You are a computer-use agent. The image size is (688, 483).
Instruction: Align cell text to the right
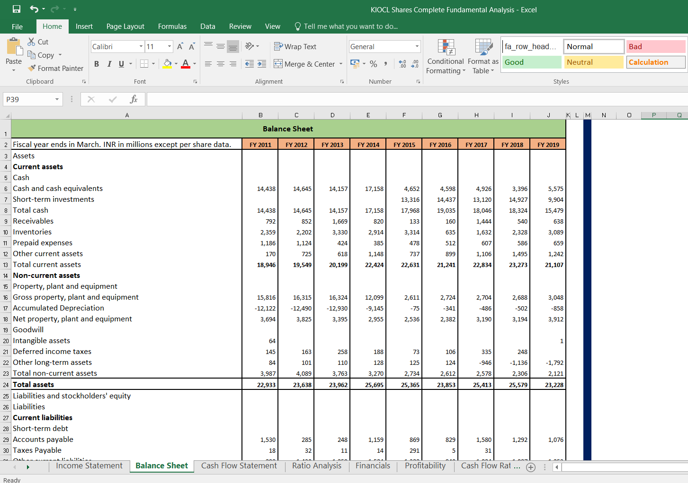233,64
